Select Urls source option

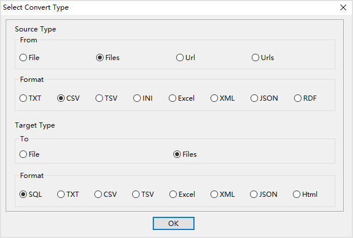[256, 57]
